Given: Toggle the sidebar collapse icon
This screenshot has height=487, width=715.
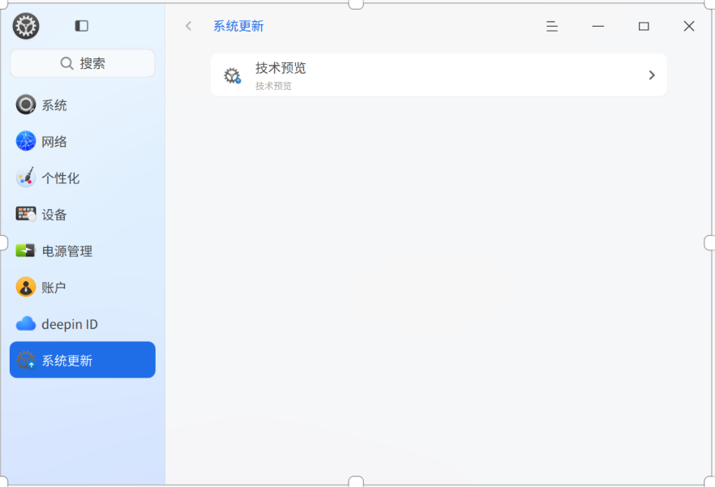Looking at the screenshot, I should coord(82,26).
